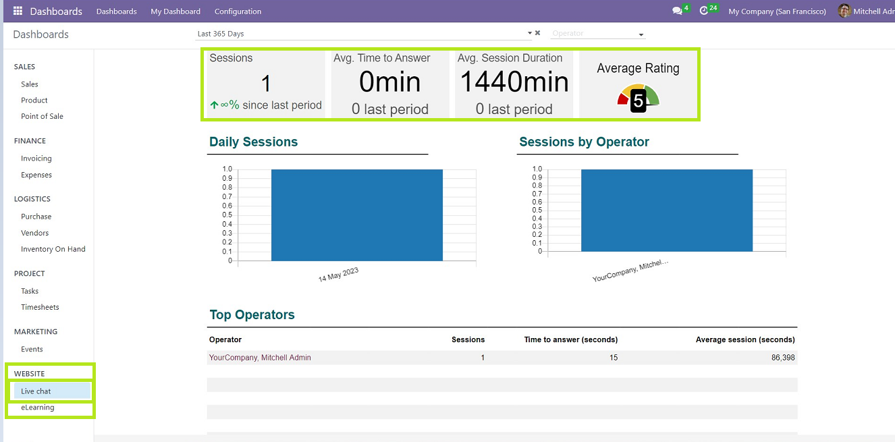This screenshot has height=442, width=895.
Task: Click the FINANCE section header
Action: (x=30, y=141)
